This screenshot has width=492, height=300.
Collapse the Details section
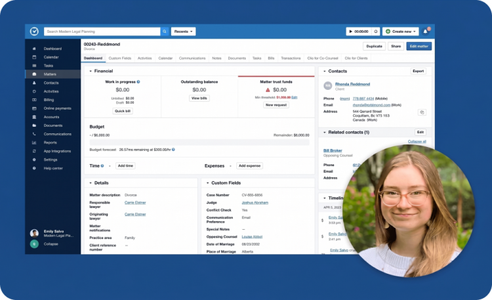[x=91, y=183]
